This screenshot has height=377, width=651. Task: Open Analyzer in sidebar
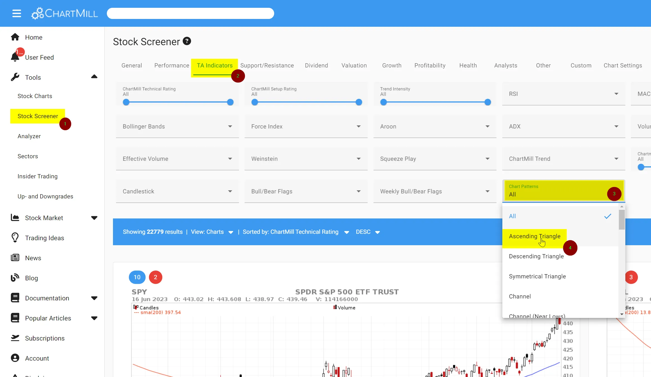tap(29, 136)
